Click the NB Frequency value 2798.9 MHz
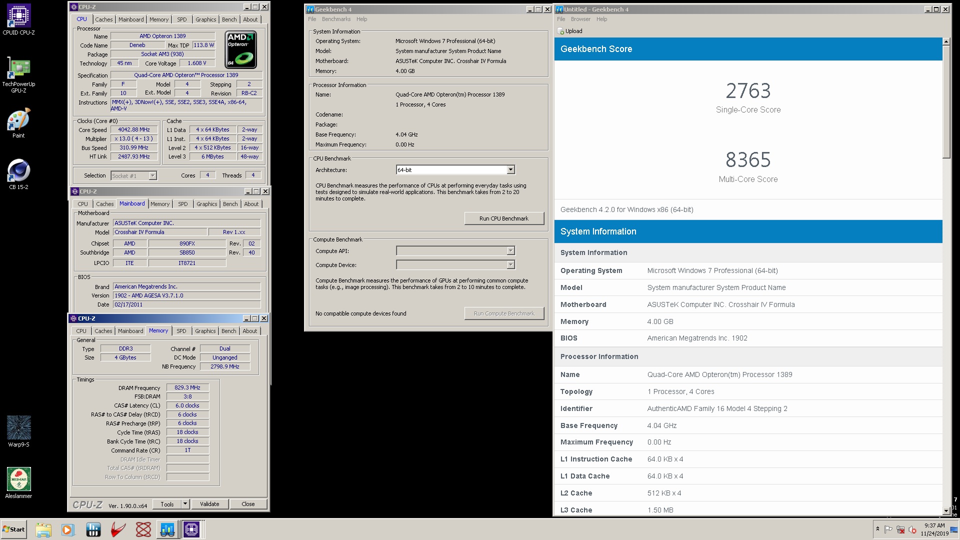Viewport: 960px width, 540px height. (x=225, y=366)
